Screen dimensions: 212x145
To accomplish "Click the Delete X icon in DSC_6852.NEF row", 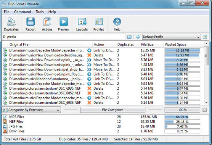I will click(89, 93).
